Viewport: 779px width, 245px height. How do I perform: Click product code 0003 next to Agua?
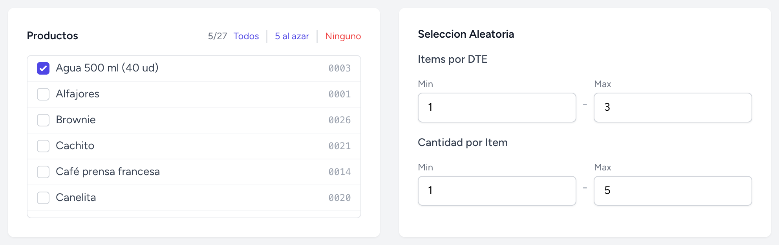coord(339,68)
